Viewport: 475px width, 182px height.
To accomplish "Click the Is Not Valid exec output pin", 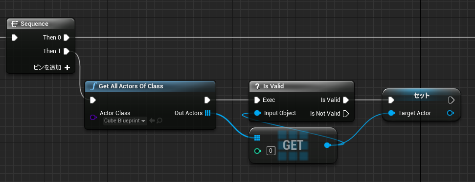I will 346,114.
